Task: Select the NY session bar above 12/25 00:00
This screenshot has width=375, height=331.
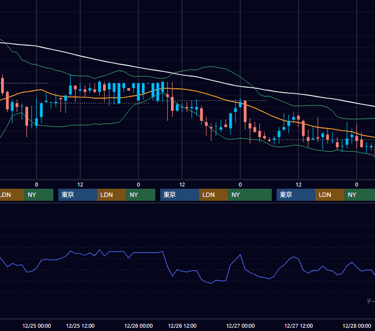Action: click(39, 195)
